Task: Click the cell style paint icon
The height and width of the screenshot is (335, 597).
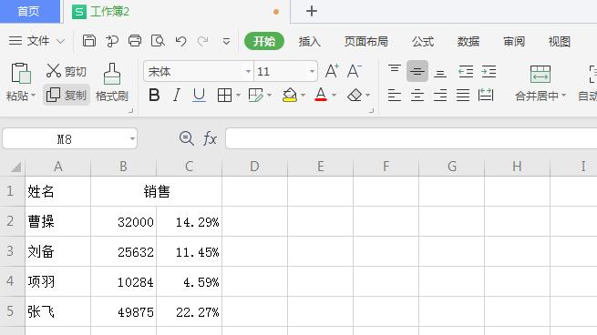Action: 255,95
